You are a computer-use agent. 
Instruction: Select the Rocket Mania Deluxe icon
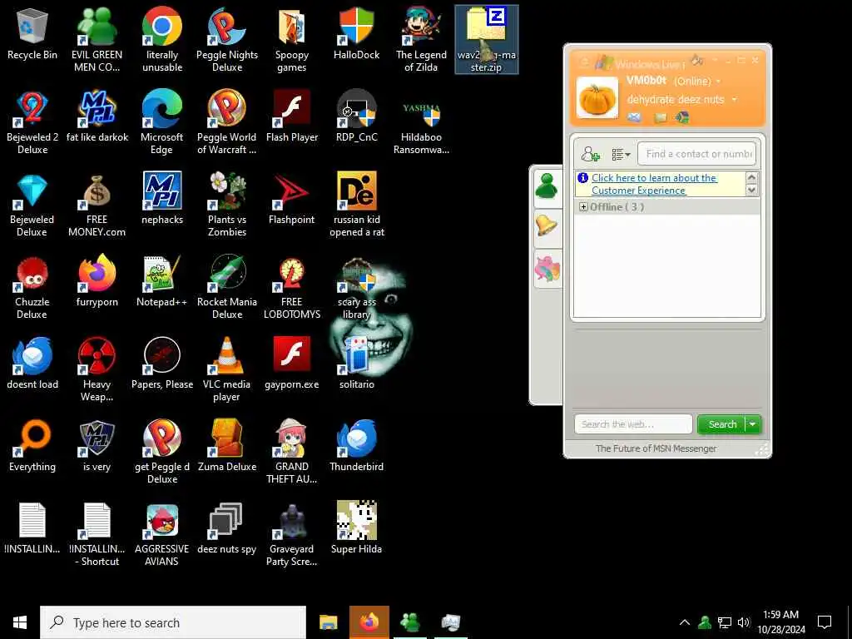point(227,288)
